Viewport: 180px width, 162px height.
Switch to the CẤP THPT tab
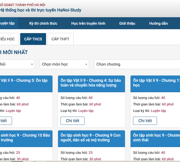(60, 39)
